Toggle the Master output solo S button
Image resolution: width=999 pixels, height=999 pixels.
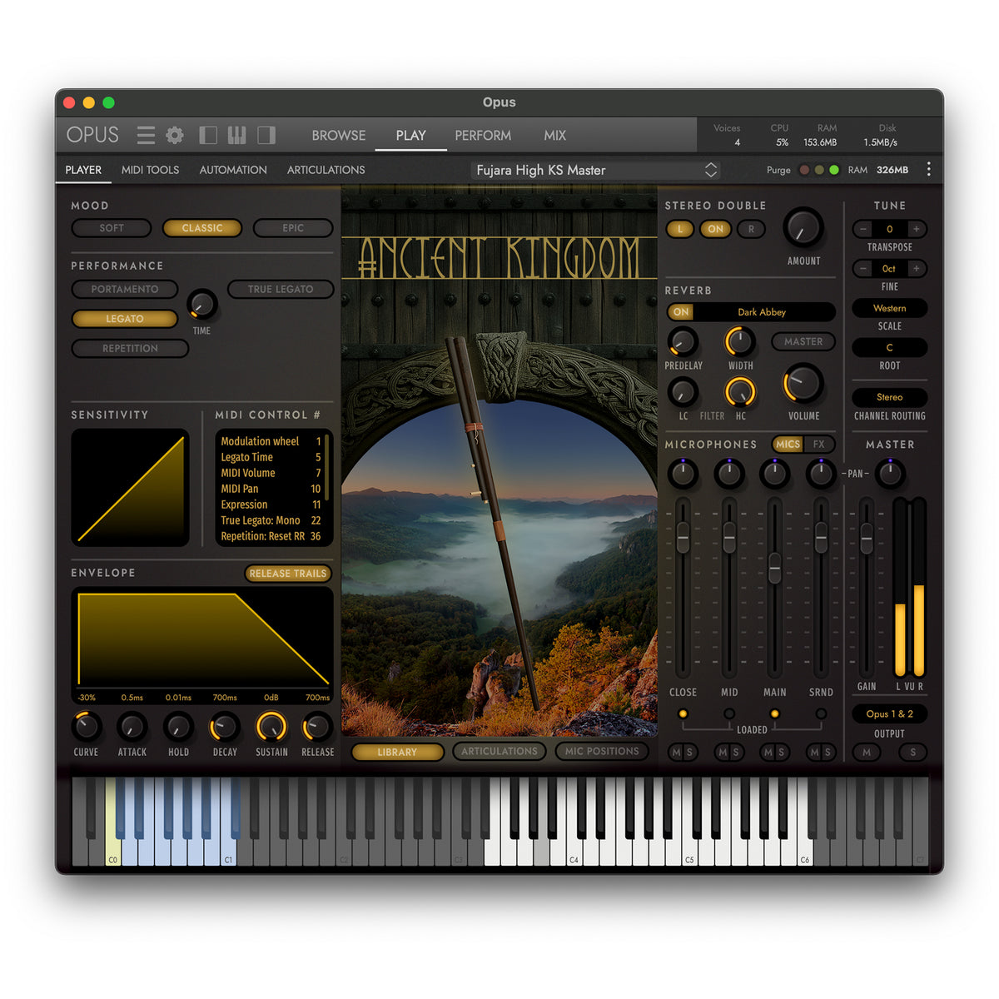(913, 752)
